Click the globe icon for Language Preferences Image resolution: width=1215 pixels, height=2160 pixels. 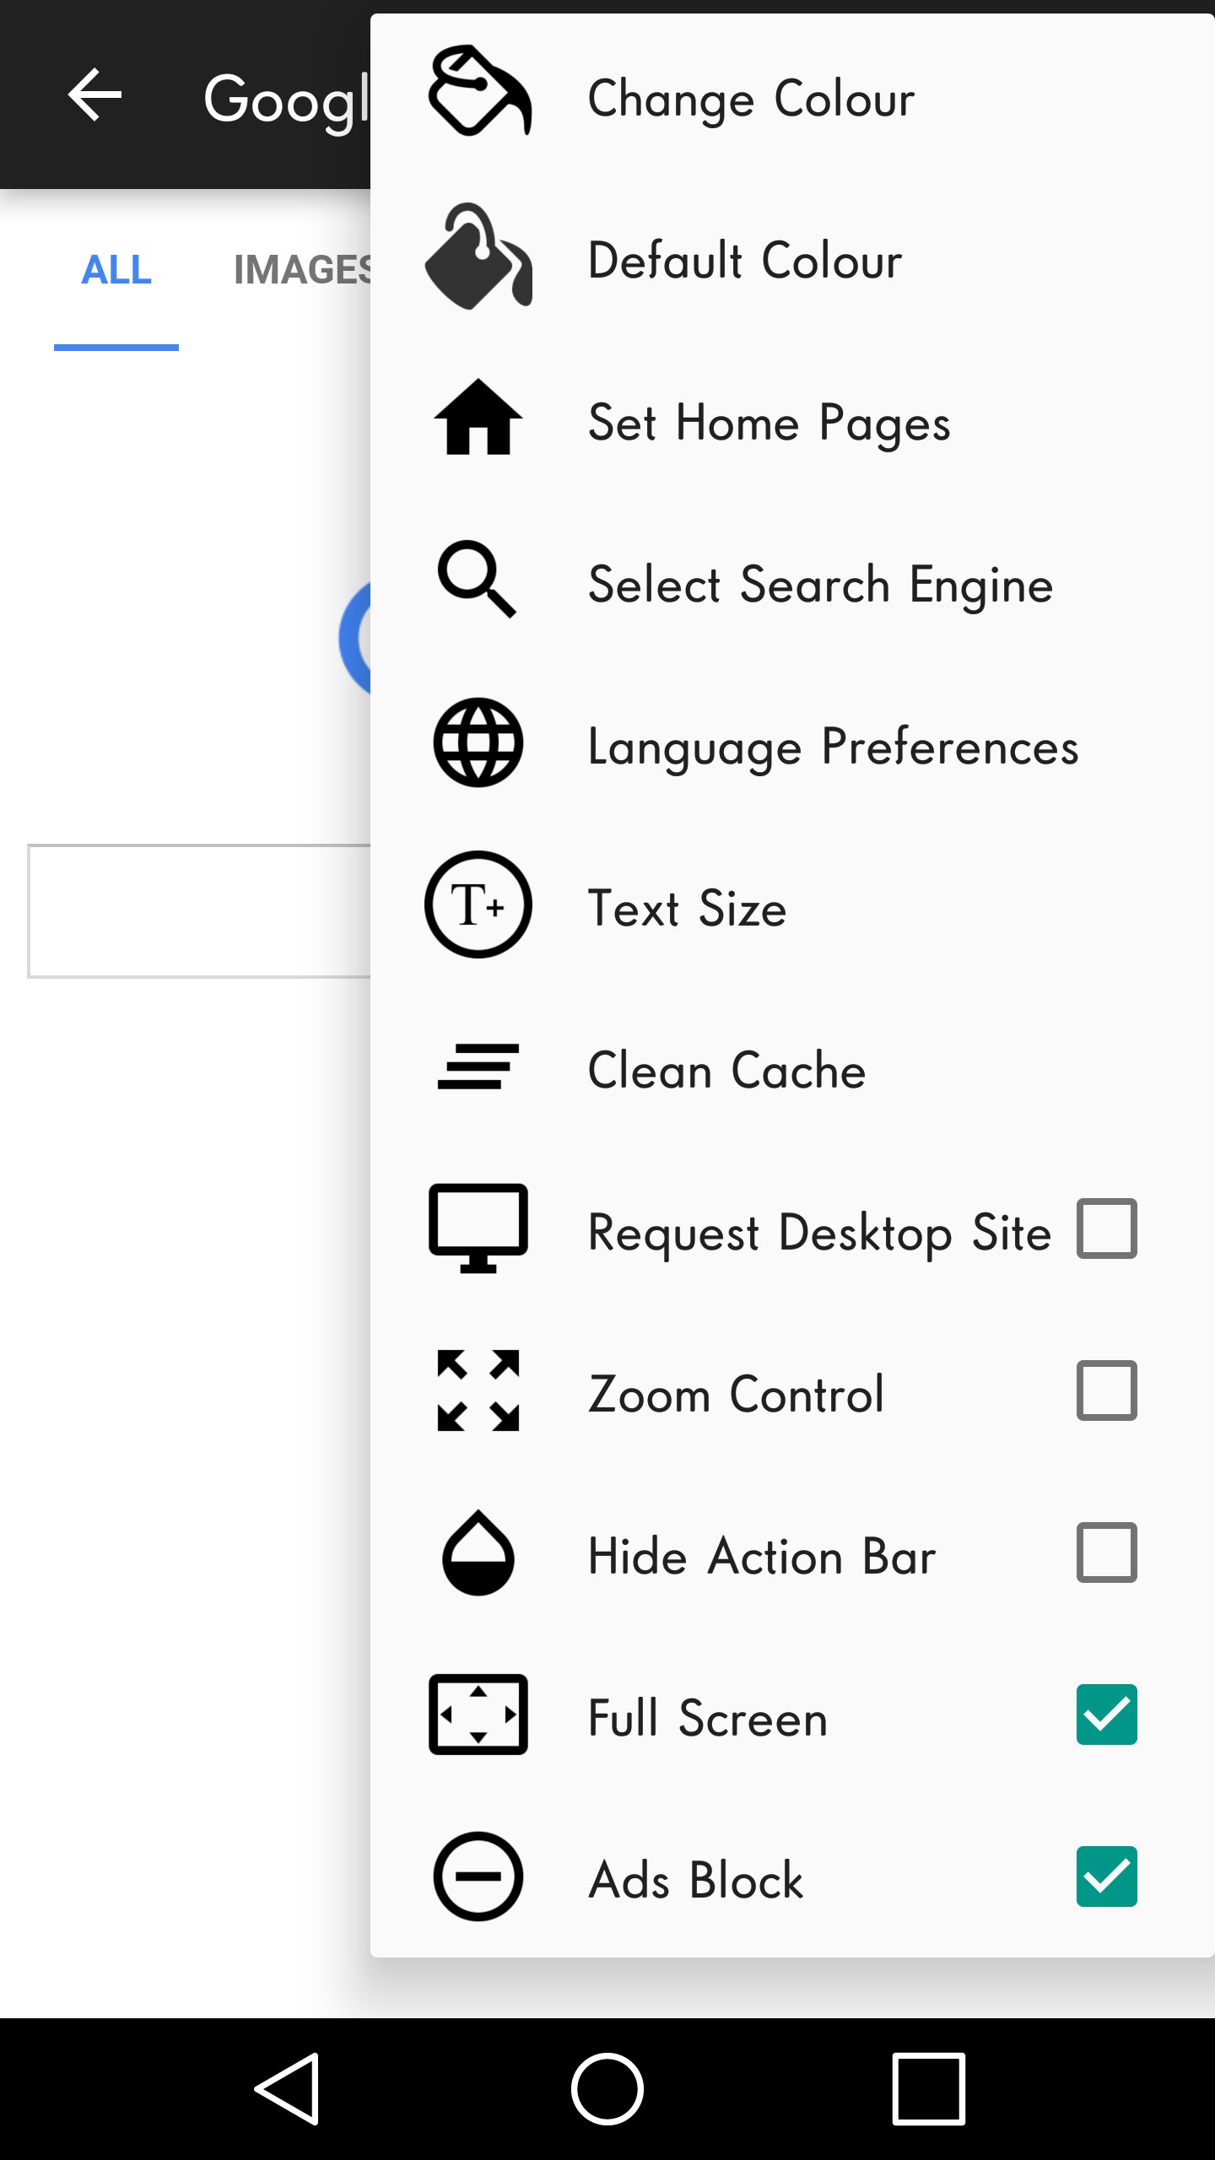pos(478,742)
